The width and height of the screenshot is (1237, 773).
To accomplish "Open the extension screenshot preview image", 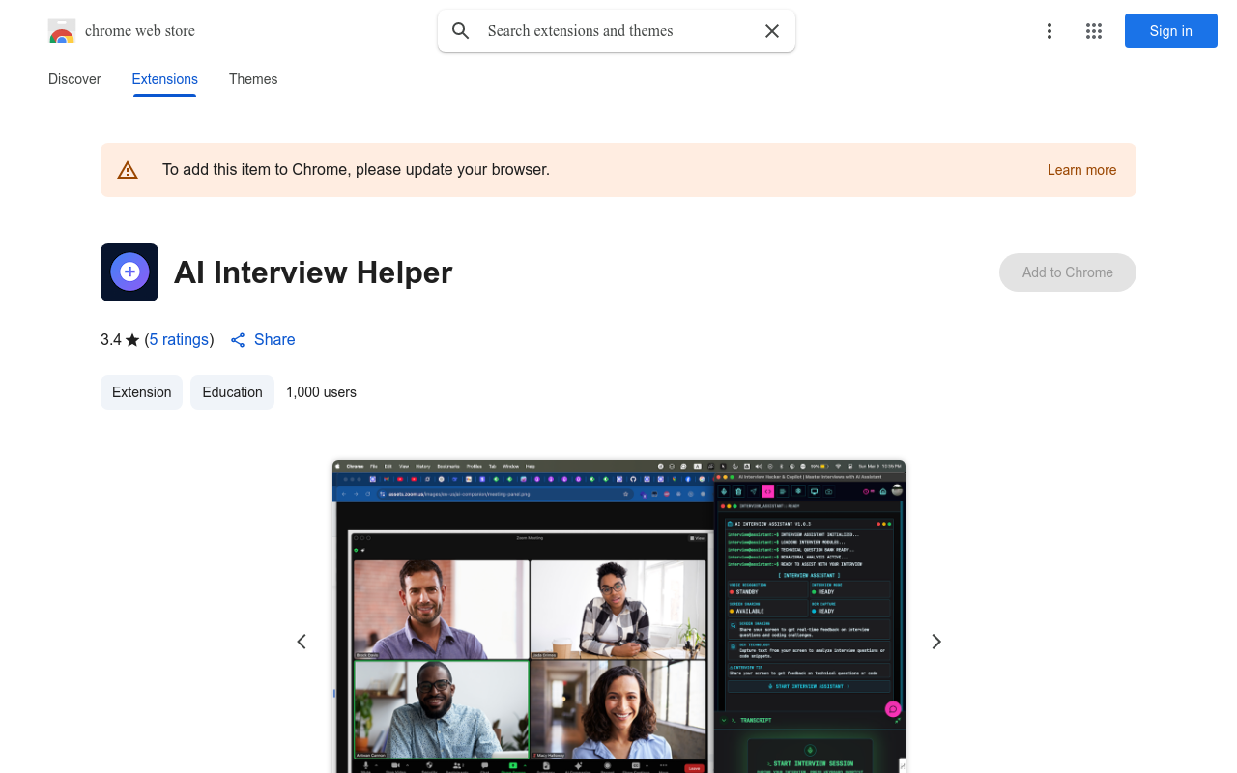I will pyautogui.click(x=618, y=616).
